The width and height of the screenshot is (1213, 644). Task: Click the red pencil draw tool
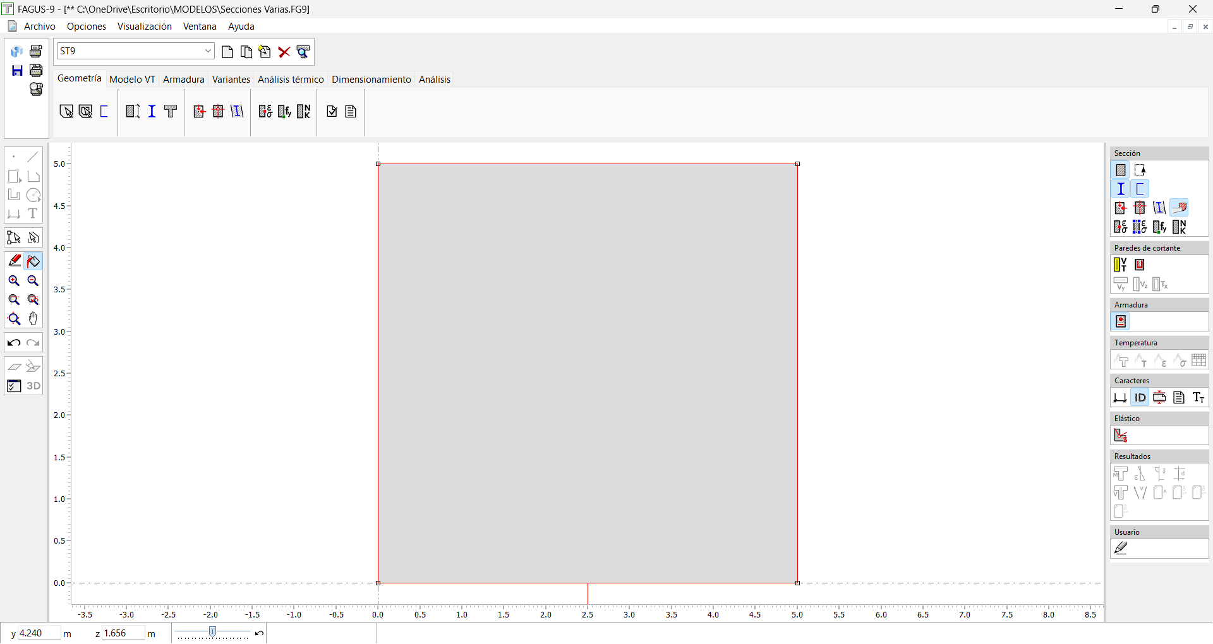(14, 261)
